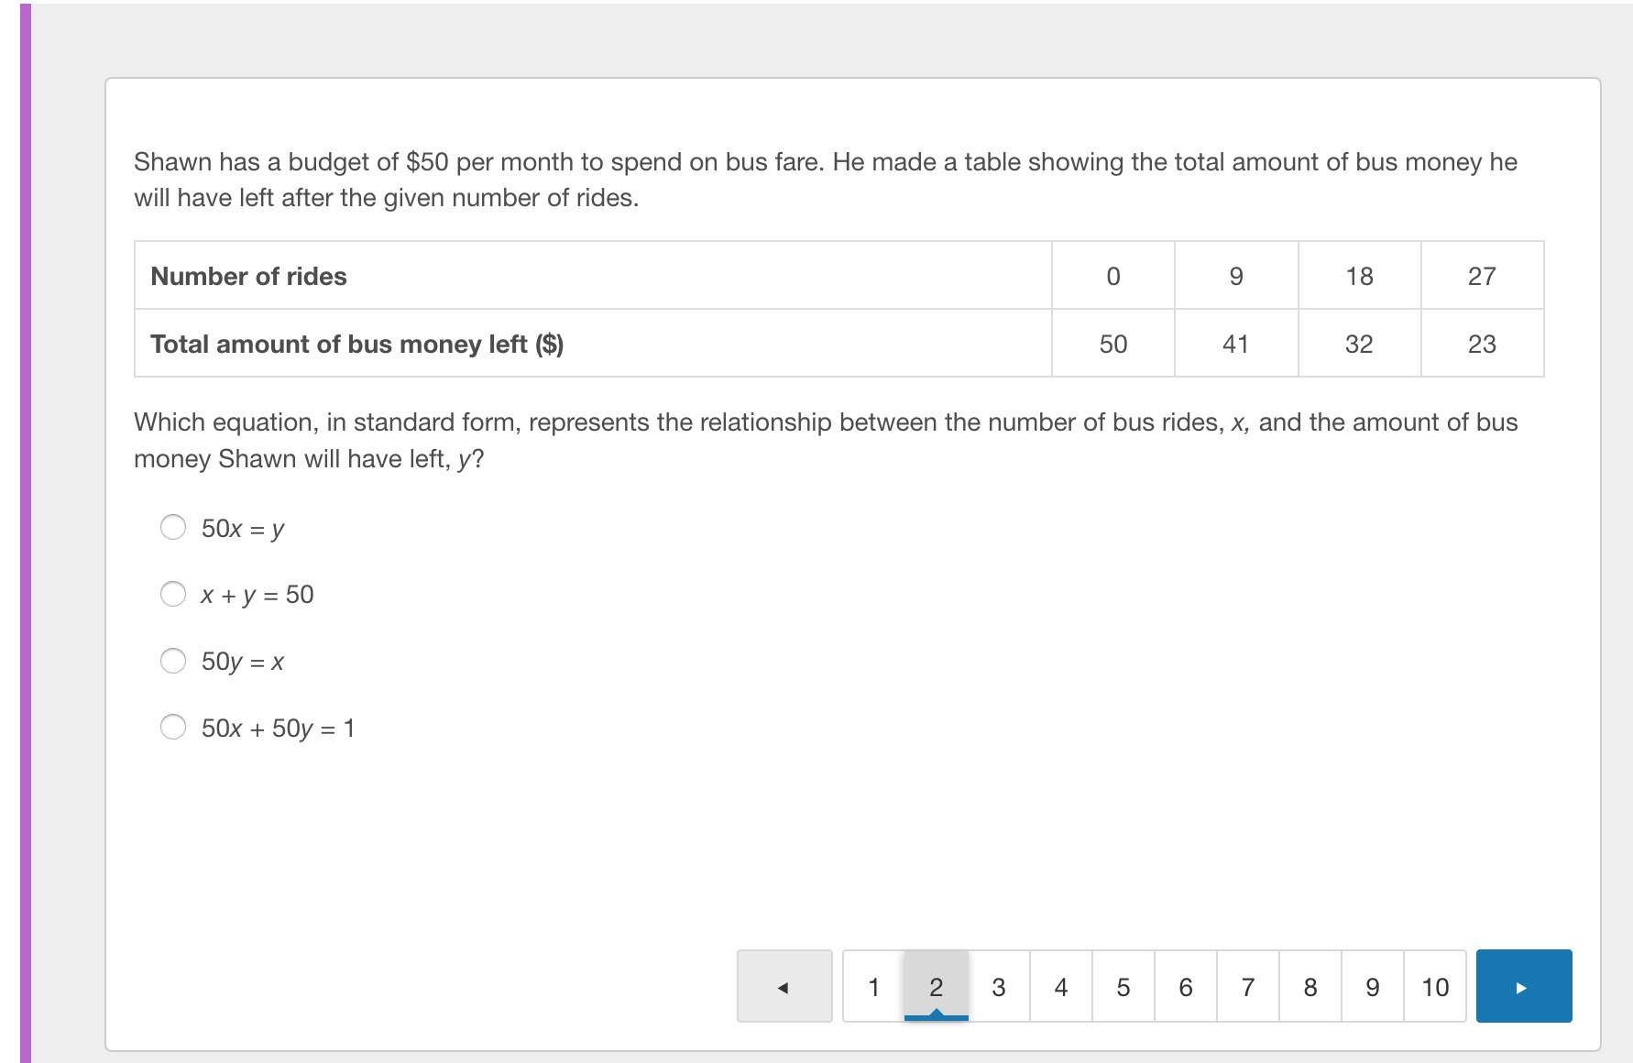This screenshot has height=1063, width=1633.
Task: Switch to question 9
Action: pyautogui.click(x=1372, y=986)
